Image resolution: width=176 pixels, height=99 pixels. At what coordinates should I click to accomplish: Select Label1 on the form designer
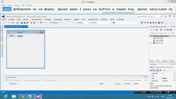tap(20, 36)
